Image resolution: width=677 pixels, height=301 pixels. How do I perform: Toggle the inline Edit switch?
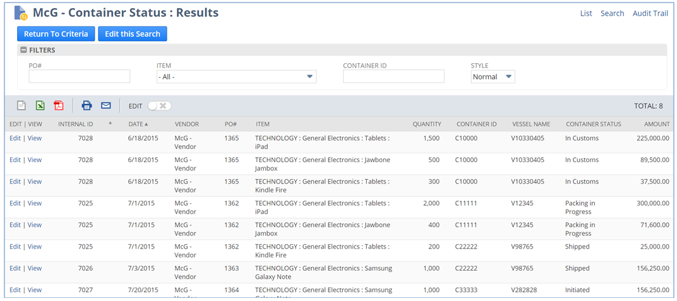click(159, 106)
